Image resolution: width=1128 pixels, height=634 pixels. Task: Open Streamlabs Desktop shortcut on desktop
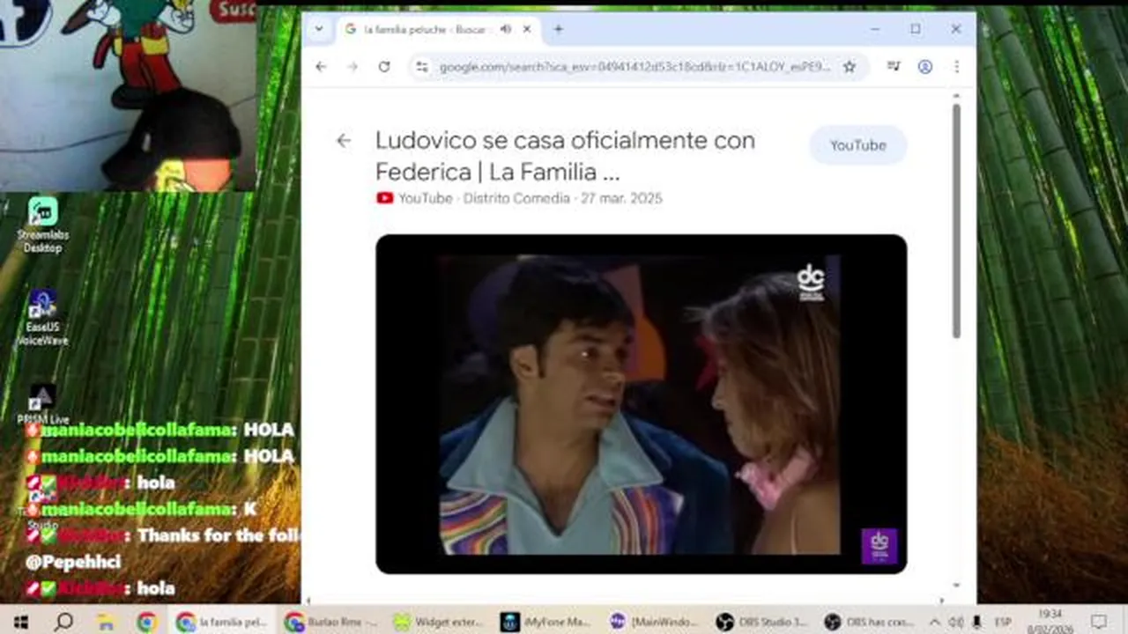click(42, 225)
